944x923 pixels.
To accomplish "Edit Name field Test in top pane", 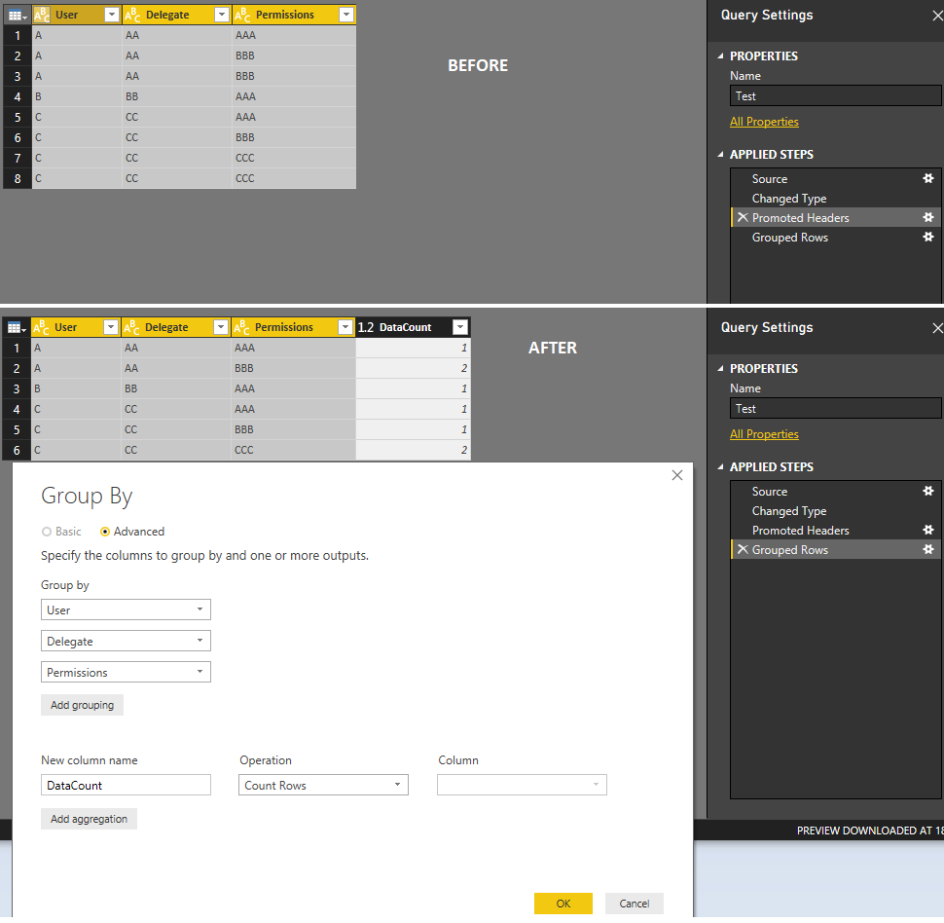I will pyautogui.click(x=836, y=95).
